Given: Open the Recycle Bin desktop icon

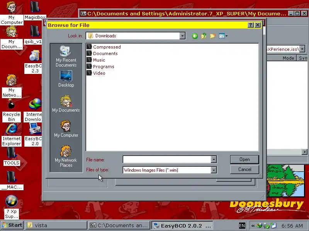Looking at the screenshot, I should tap(12, 110).
